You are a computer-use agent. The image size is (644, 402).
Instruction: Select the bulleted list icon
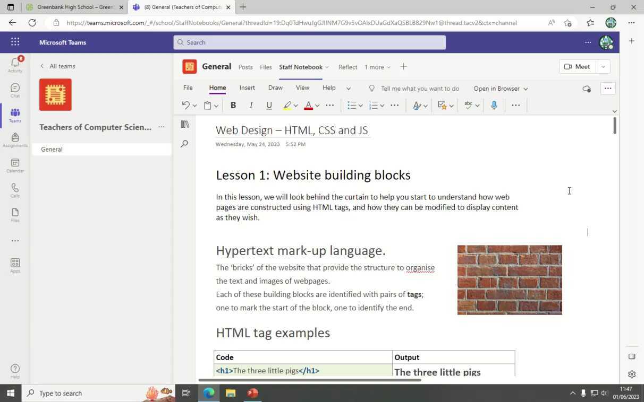(351, 106)
